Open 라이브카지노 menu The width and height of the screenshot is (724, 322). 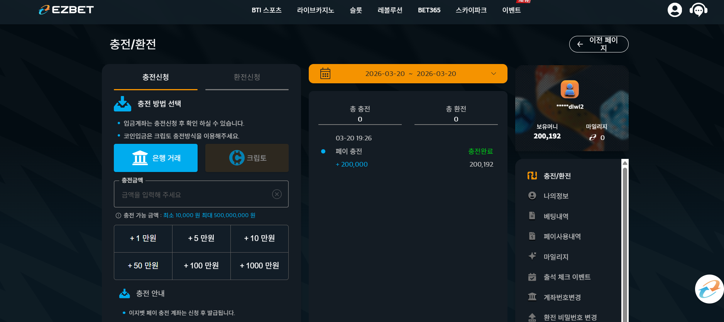coord(315,10)
